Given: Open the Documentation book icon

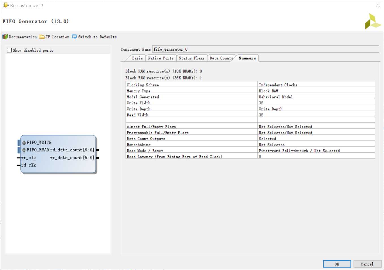Looking at the screenshot, I should [x=5, y=37].
